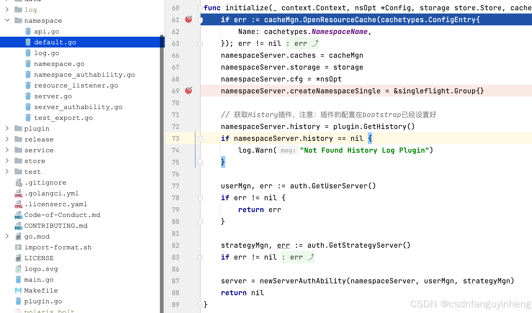Click the import-format.sh shell script icon
The width and height of the screenshot is (532, 313).
18,247
